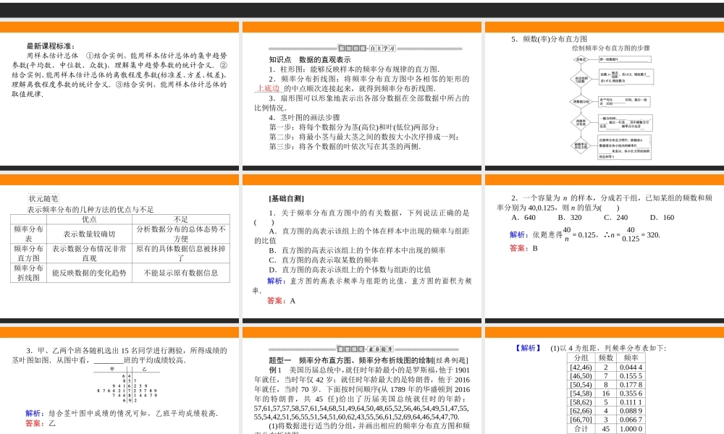Open the slide with the 甲乙 stem-and-leaf plot
724x434 pixels.
tap(119, 380)
